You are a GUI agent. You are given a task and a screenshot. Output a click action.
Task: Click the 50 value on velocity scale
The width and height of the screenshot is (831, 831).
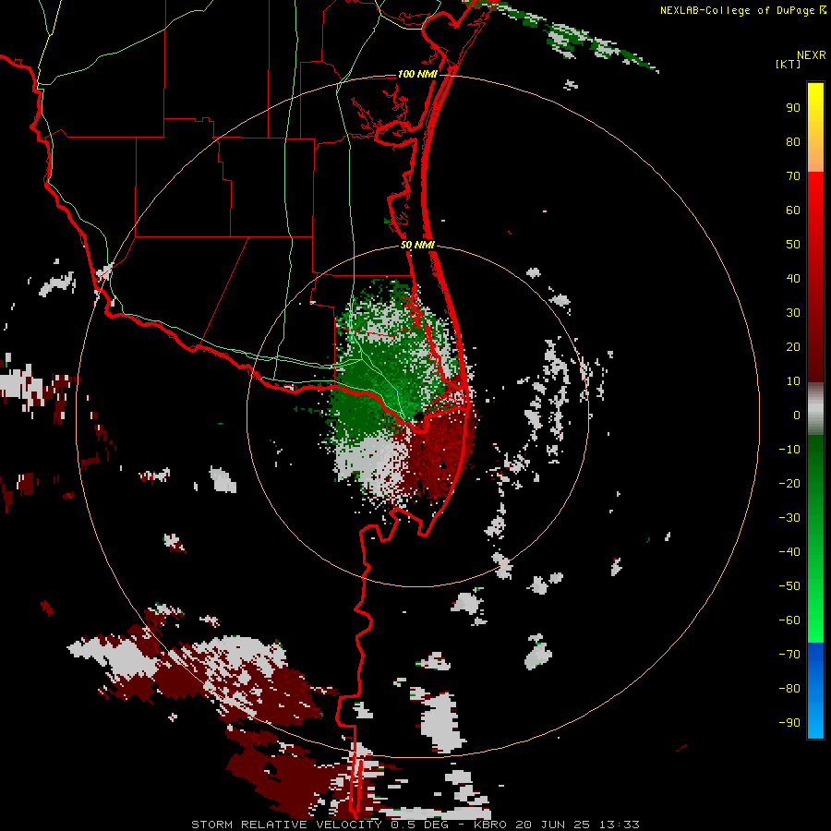click(x=793, y=245)
